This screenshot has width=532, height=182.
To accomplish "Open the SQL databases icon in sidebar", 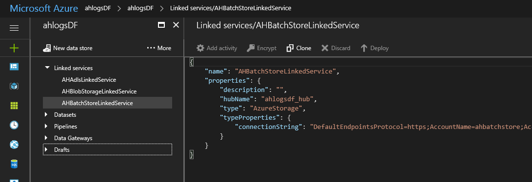I will (x=14, y=164).
